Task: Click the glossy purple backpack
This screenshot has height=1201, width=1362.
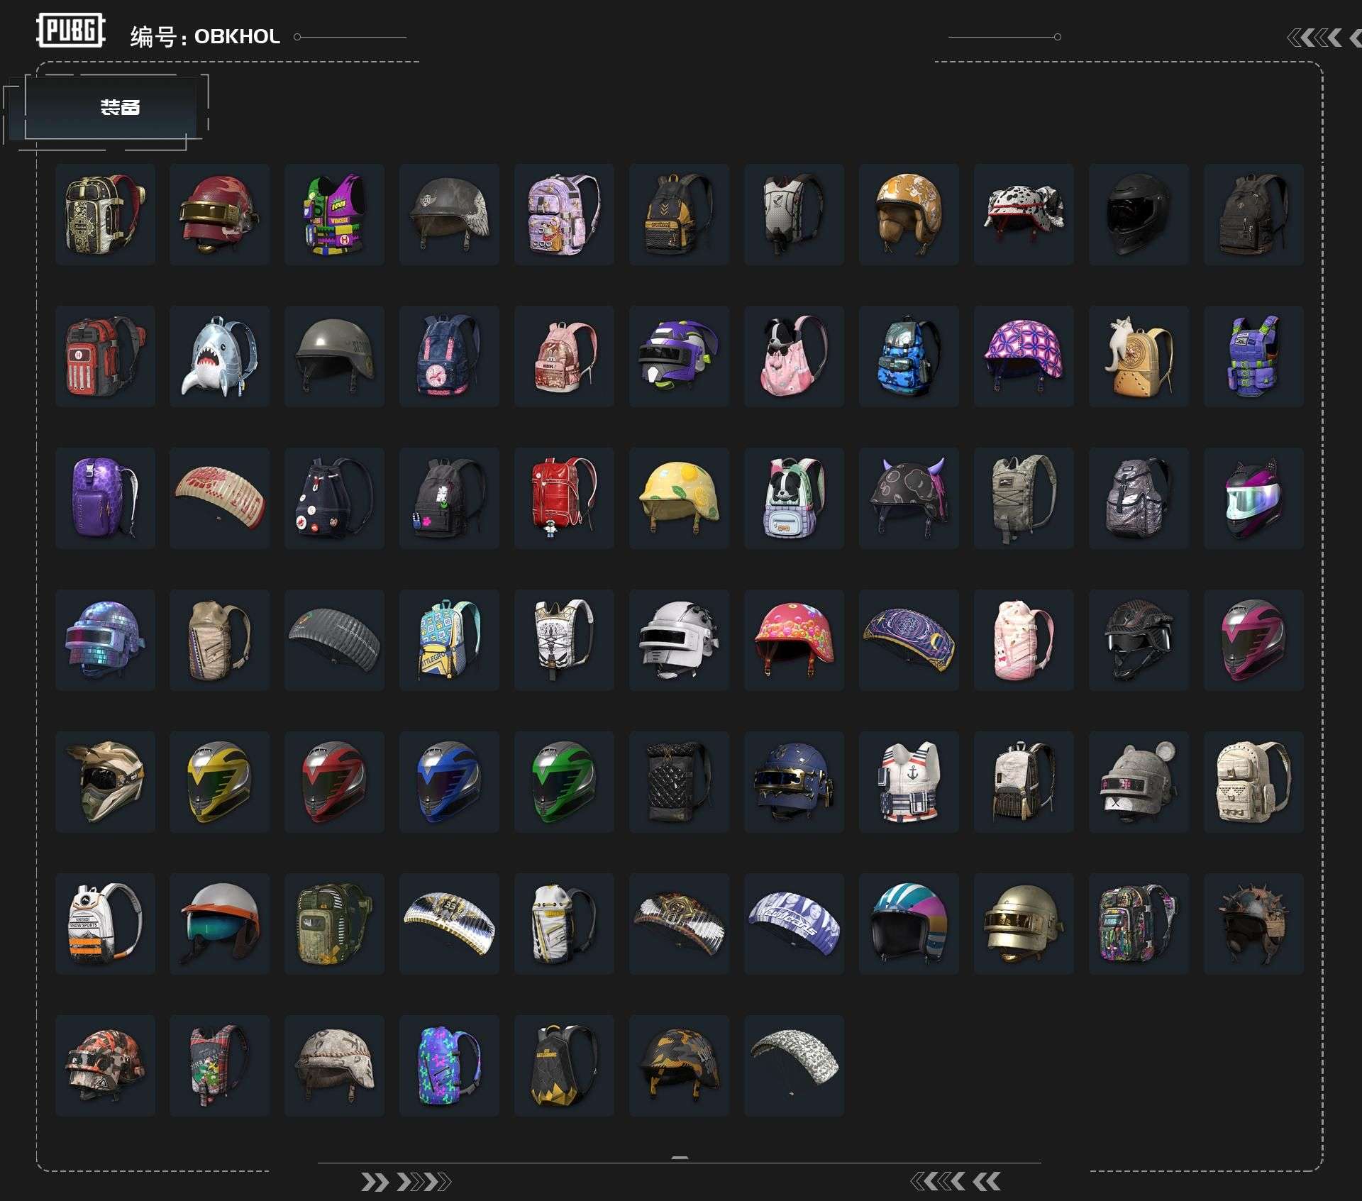Action: click(x=105, y=498)
